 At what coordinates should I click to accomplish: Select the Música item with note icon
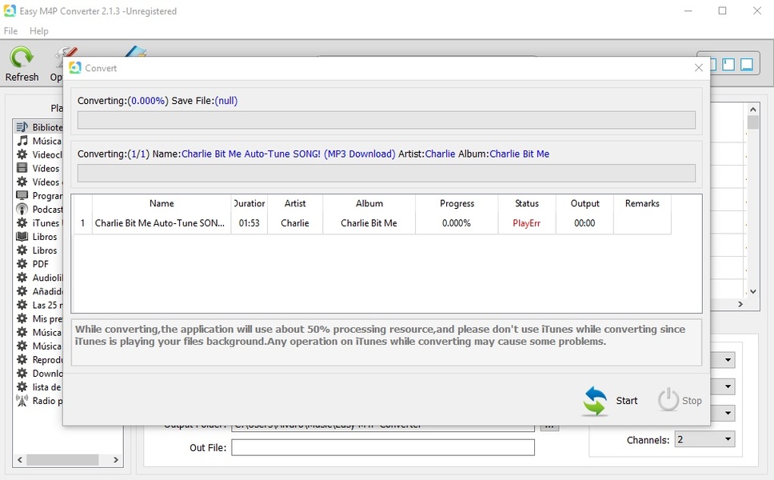pos(22,141)
